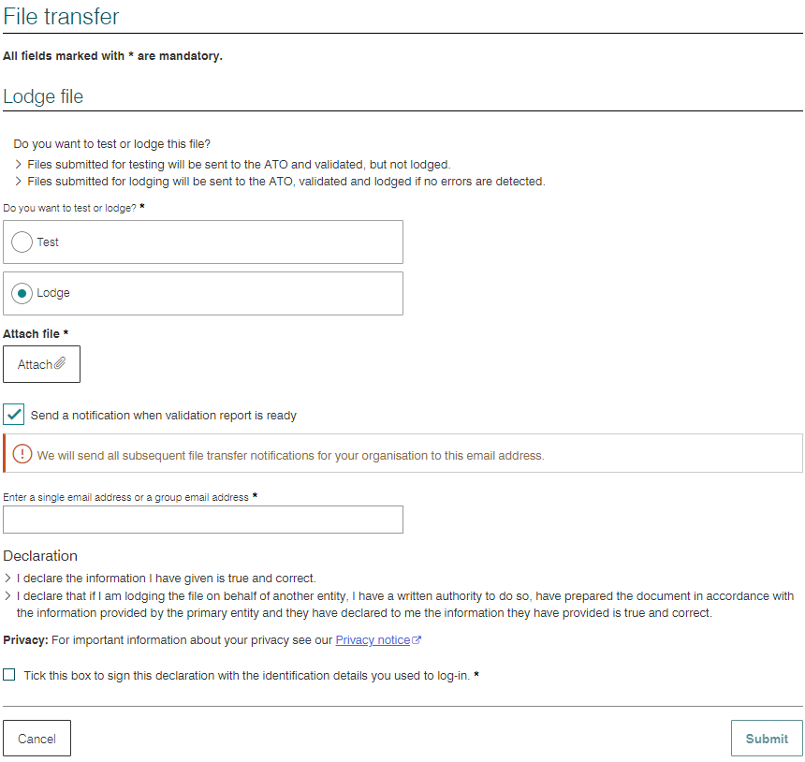Open the Privacy notice link
The height and width of the screenshot is (762, 805).
(x=371, y=639)
